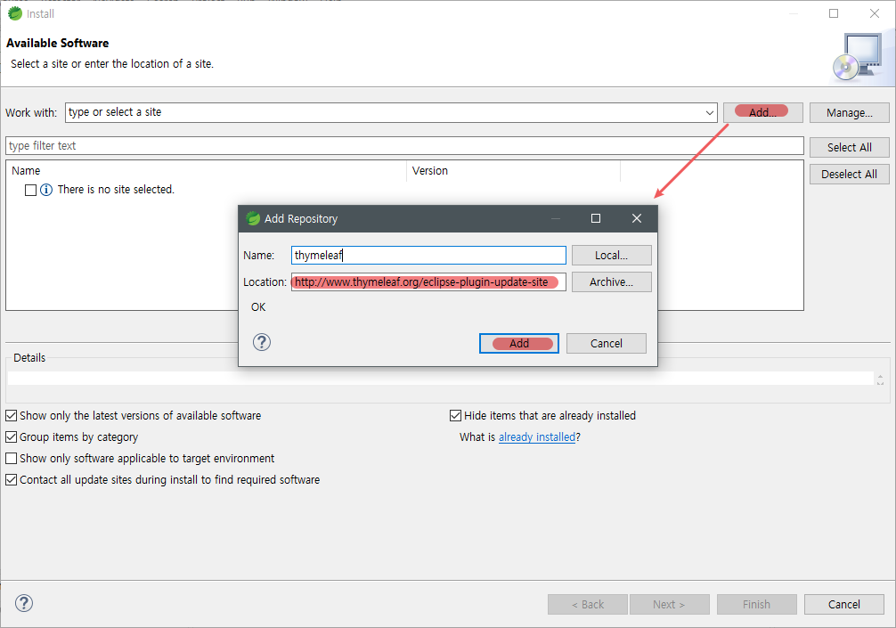The height and width of the screenshot is (628, 896).
Task: Click the info icon beside no site message
Action: 46,190
